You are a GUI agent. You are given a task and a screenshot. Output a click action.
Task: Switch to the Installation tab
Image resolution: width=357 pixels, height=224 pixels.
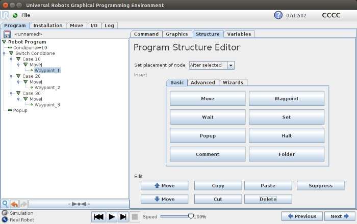pos(48,25)
